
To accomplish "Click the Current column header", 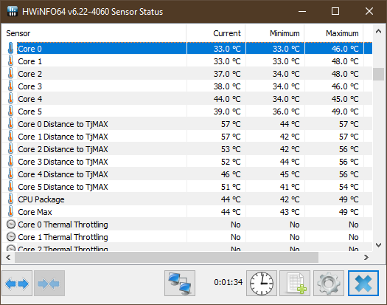I will (216, 33).
